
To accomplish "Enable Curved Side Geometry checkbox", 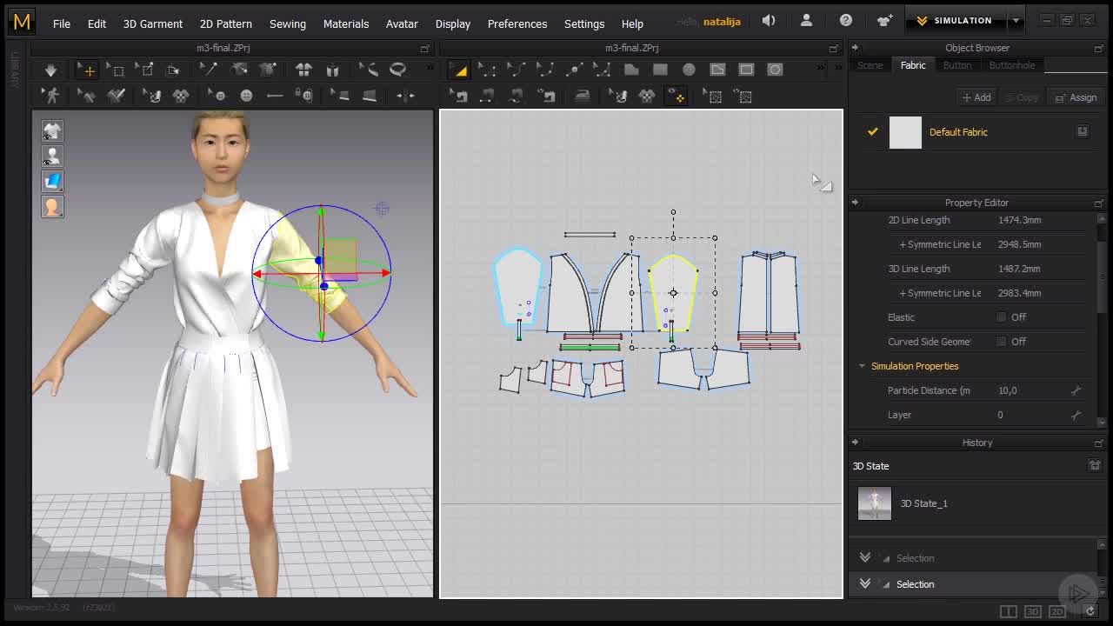I will pyautogui.click(x=1001, y=342).
